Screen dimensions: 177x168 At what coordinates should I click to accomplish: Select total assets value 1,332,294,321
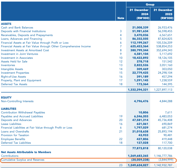point(138,90)
